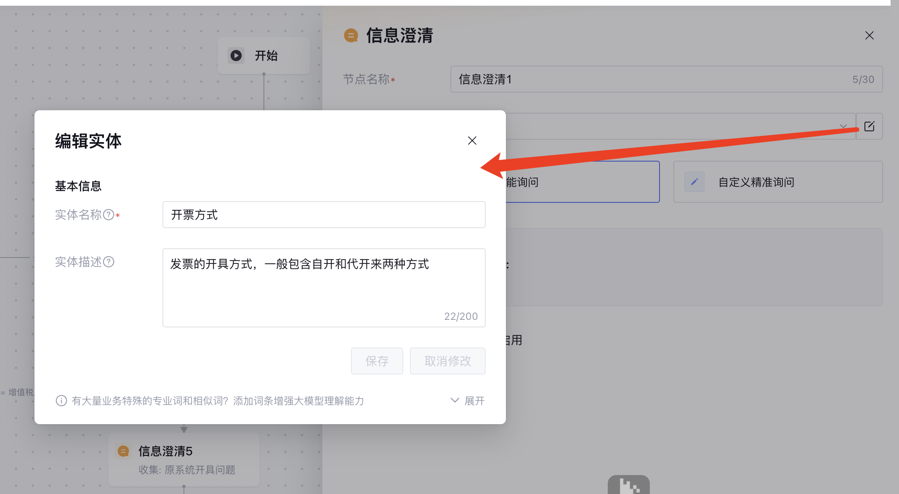Select the 智能询问 option card
This screenshot has height=494, width=899.
pyautogui.click(x=581, y=182)
